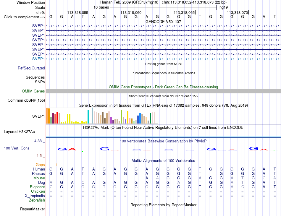Open the H3K27Ac Mark ENCODE track title

coord(163,128)
